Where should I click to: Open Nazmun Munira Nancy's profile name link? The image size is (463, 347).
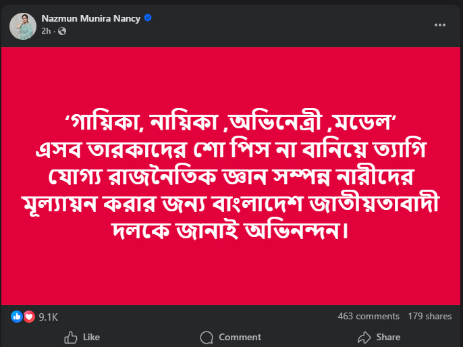coord(90,18)
